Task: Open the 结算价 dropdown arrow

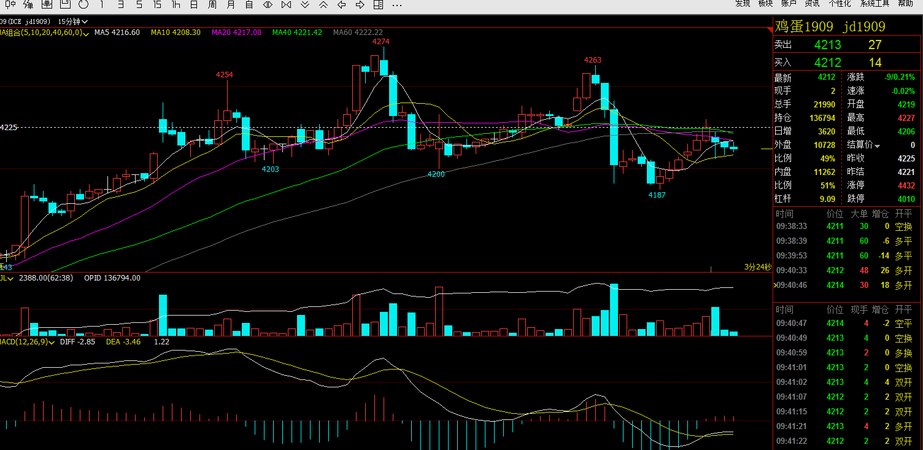Action: pos(878,146)
